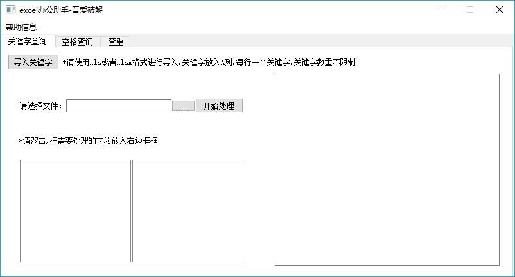
Task: Click the 导入关键字 button
Action: point(33,62)
